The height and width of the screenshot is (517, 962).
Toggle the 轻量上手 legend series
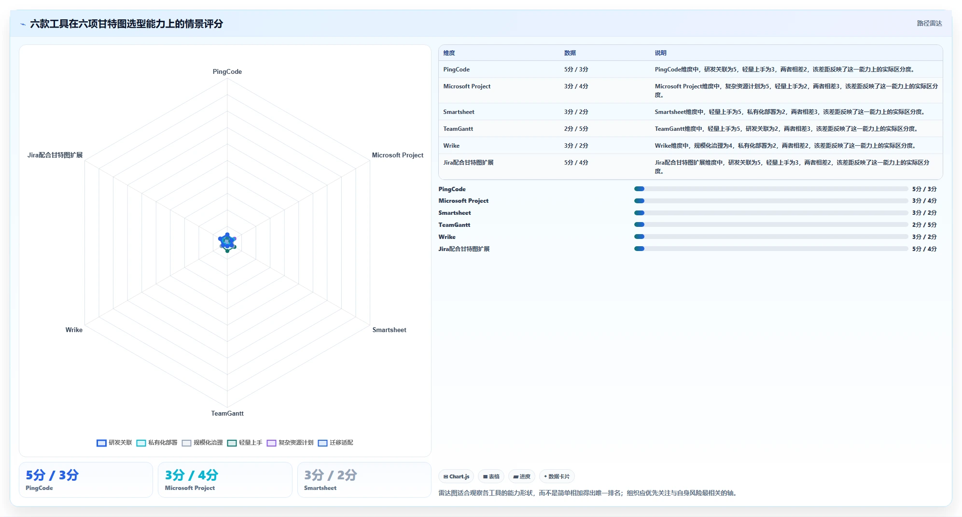pos(245,443)
